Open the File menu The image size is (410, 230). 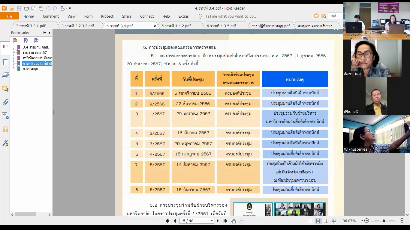pos(9,16)
